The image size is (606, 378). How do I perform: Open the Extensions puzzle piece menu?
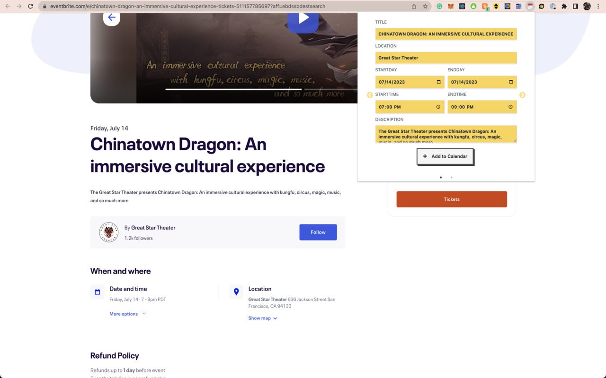(564, 6)
